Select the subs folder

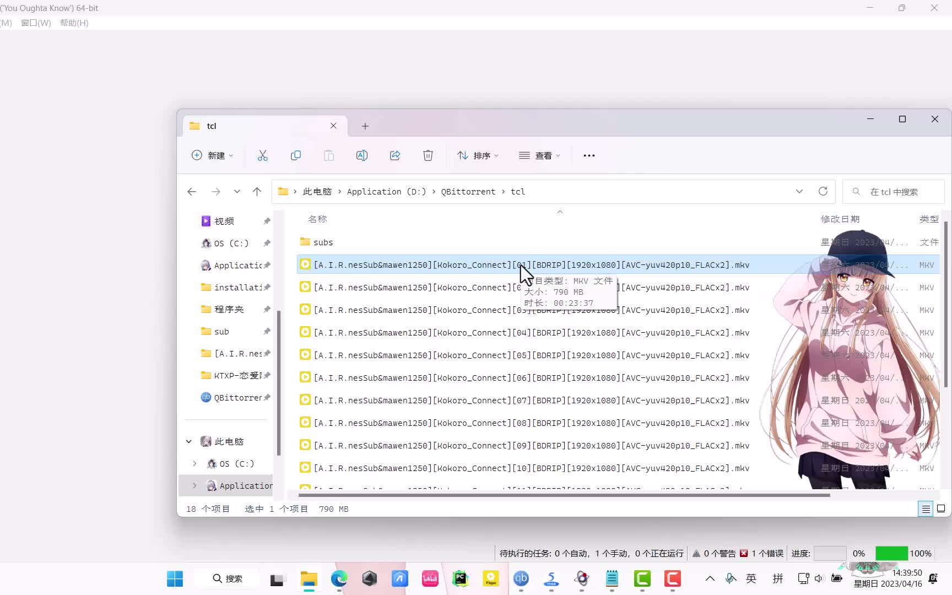pos(323,242)
